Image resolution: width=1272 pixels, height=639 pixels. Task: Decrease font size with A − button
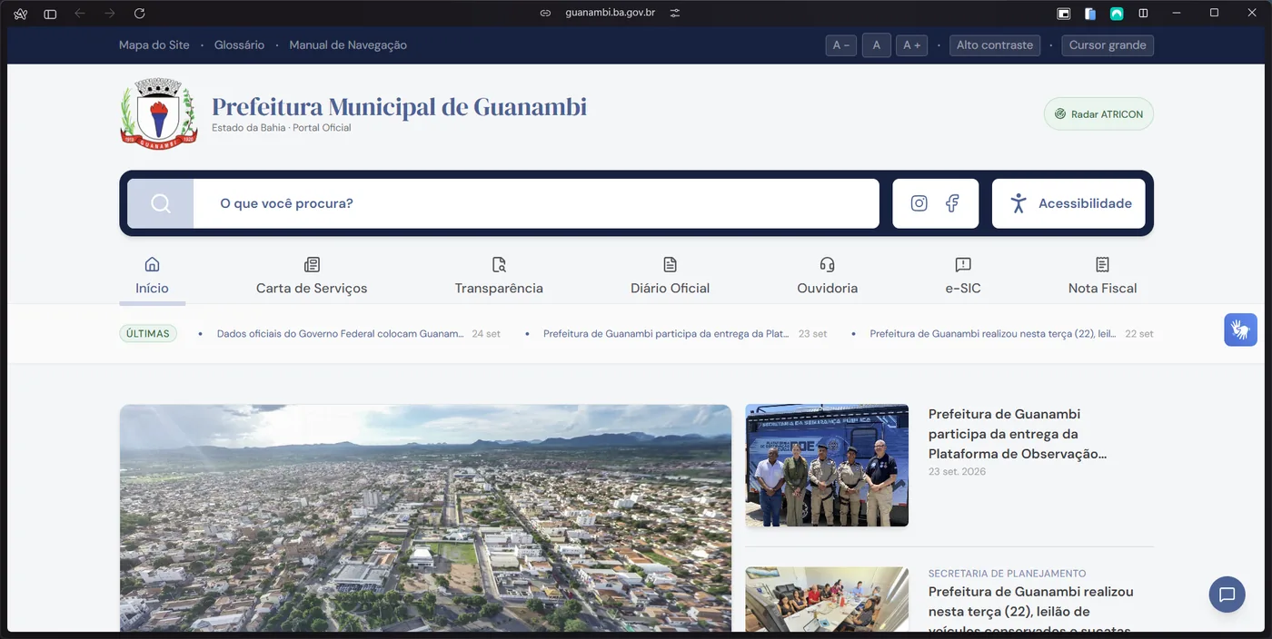click(x=840, y=45)
